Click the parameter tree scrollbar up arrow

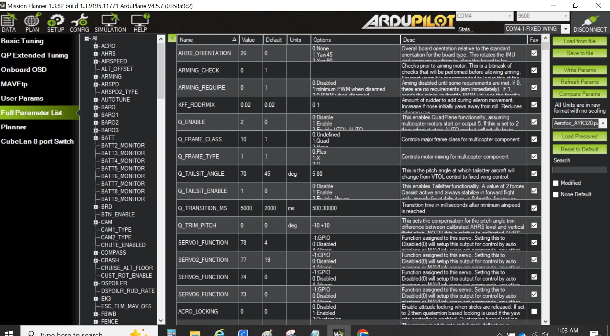pyautogui.click(x=161, y=39)
